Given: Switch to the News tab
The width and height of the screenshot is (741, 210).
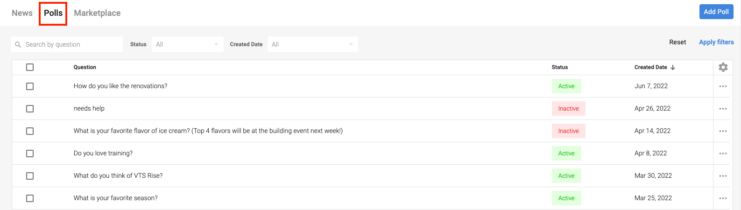Looking at the screenshot, I should click(x=22, y=13).
